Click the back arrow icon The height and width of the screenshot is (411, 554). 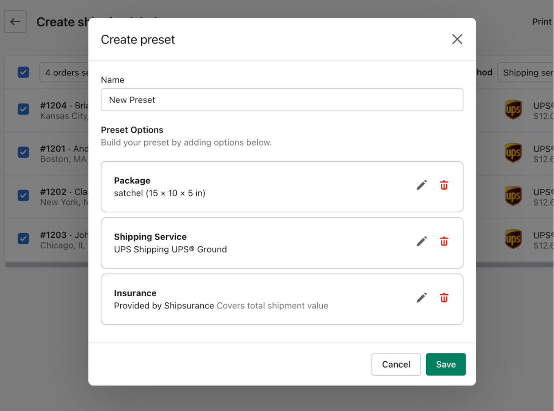15,22
